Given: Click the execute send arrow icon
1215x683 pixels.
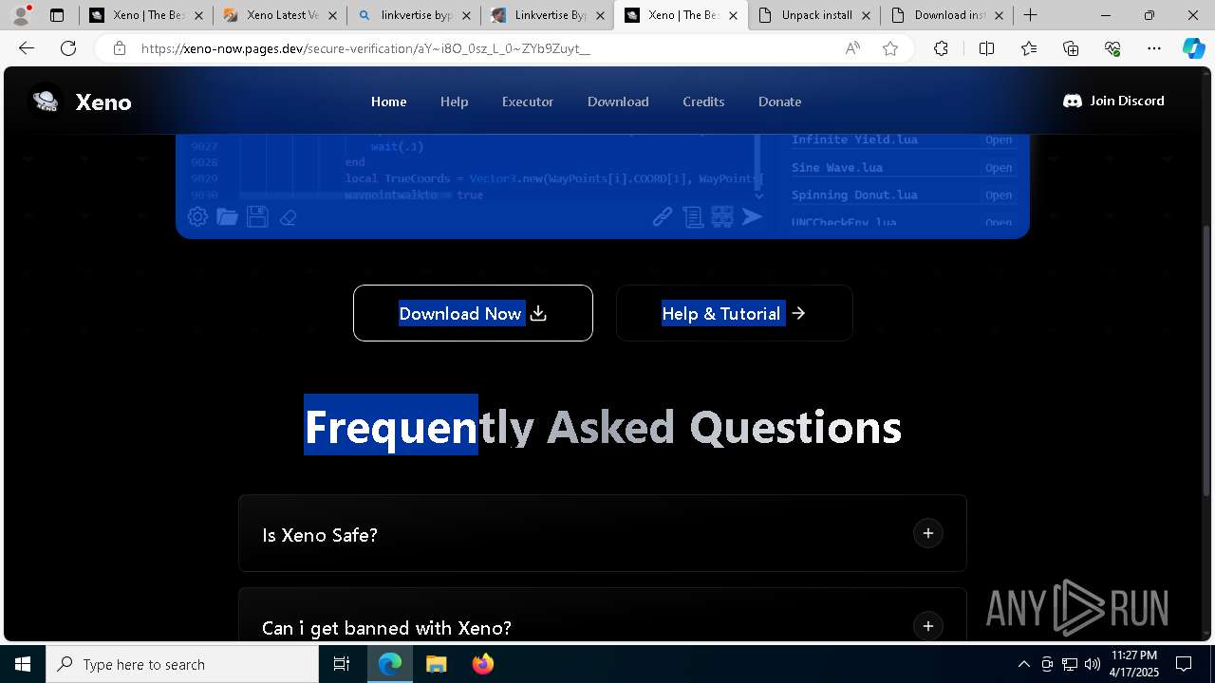Looking at the screenshot, I should 752,217.
